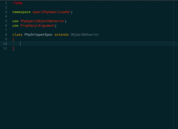
Task: Click the <?php opening tag
Action: pos(17,3)
